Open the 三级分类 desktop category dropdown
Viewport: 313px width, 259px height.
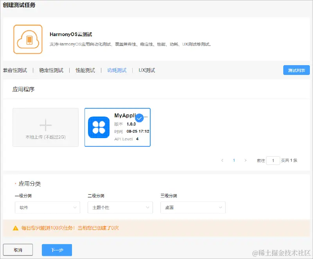pyautogui.click(x=192, y=207)
